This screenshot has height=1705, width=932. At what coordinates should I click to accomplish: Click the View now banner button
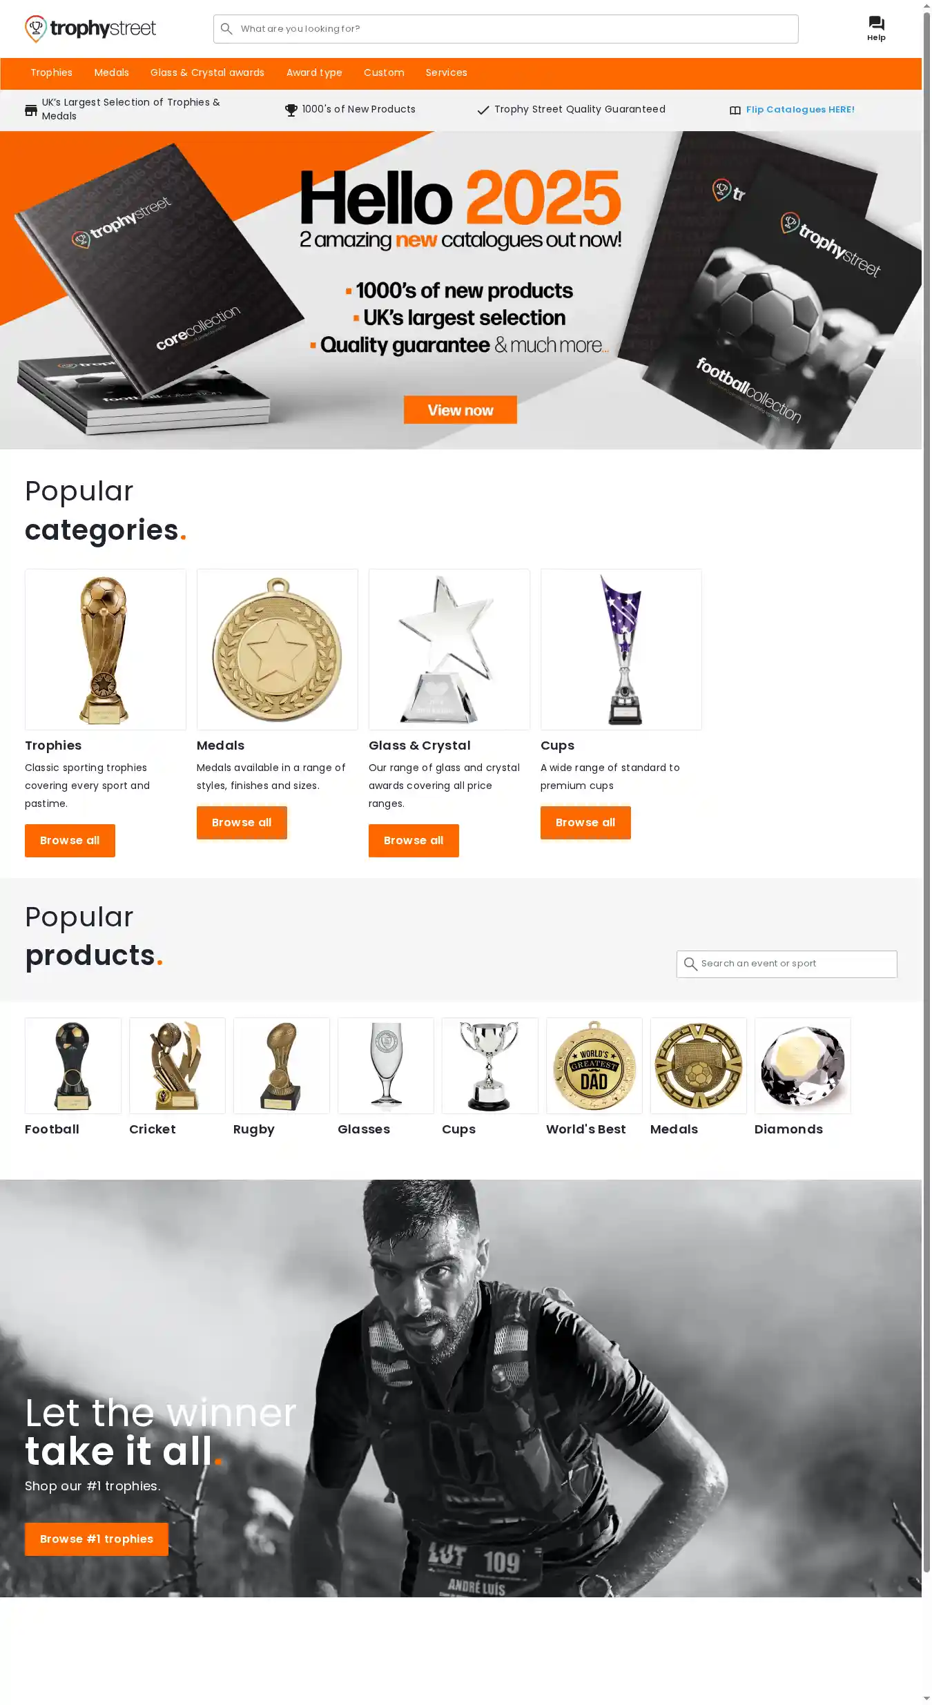460,410
